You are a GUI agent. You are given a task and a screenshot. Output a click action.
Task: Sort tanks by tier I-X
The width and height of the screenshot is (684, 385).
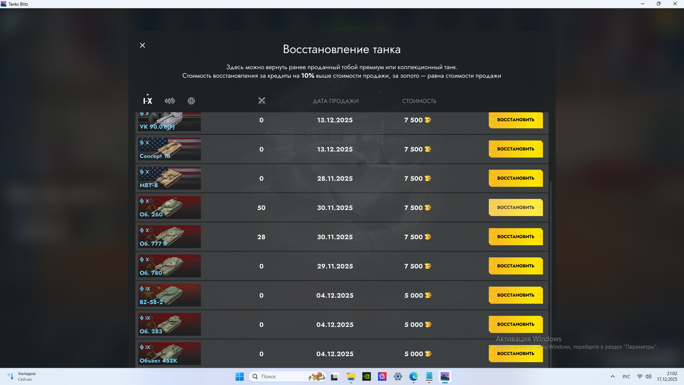tap(147, 101)
